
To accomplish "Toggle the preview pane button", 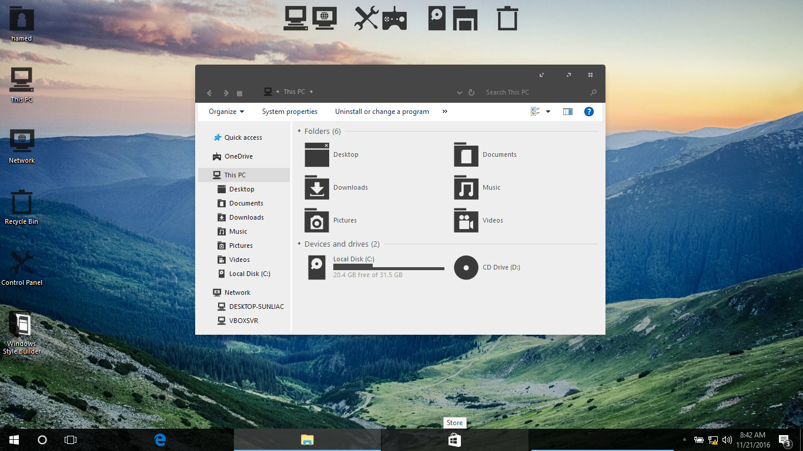I will pos(567,112).
